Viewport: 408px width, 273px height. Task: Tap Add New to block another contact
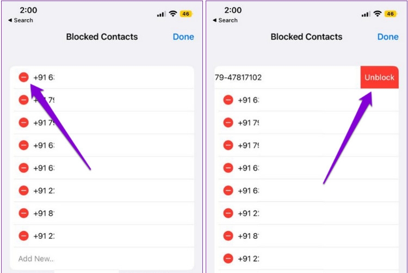[x=36, y=259]
